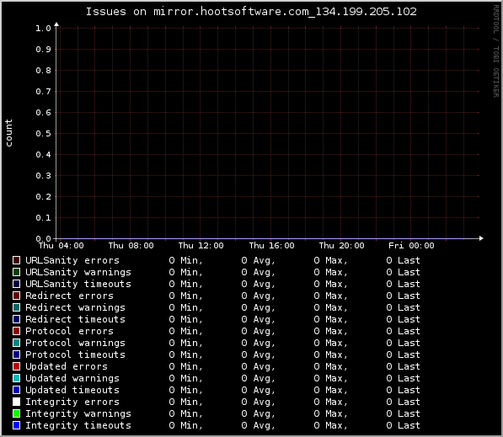Click the Thu 04:00 time axis label

tap(61, 246)
